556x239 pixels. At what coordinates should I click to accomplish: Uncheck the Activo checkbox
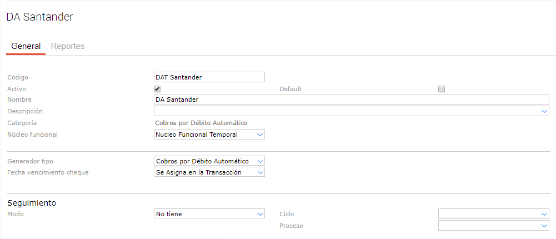tap(157, 89)
